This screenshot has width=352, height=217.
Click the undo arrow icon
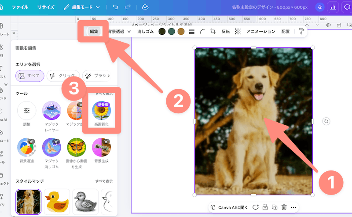115,7
